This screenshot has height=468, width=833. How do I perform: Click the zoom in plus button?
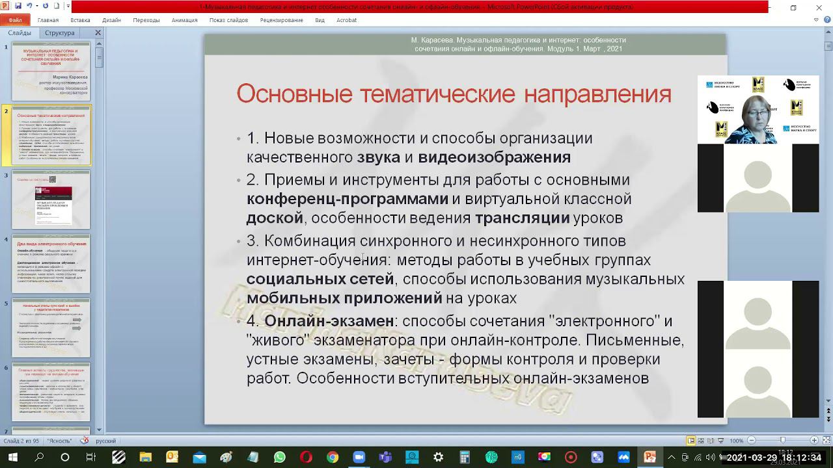(x=813, y=441)
